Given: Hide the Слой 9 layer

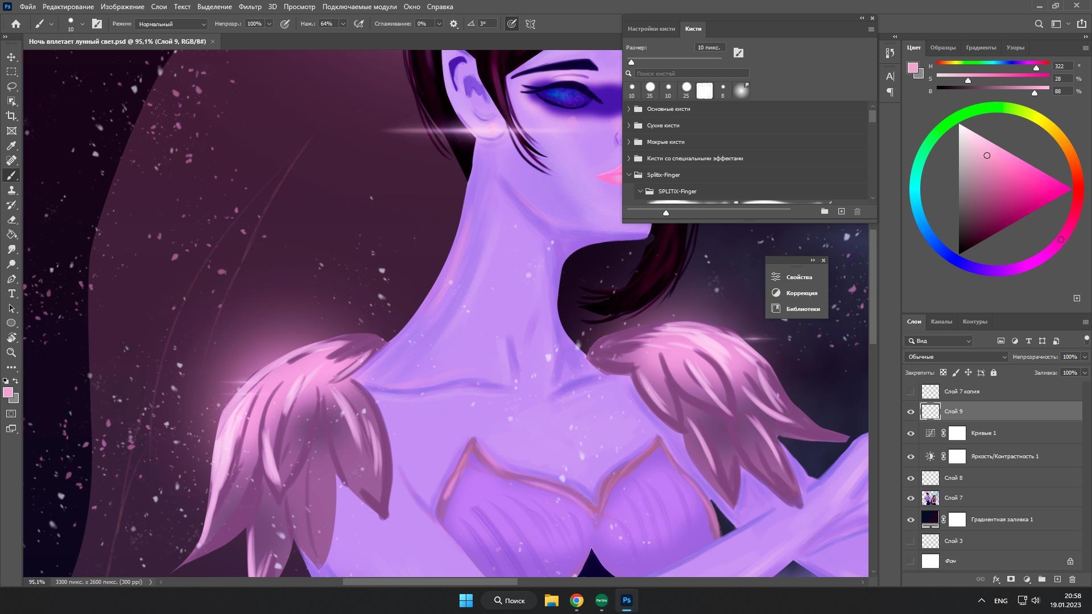Looking at the screenshot, I should click(911, 412).
